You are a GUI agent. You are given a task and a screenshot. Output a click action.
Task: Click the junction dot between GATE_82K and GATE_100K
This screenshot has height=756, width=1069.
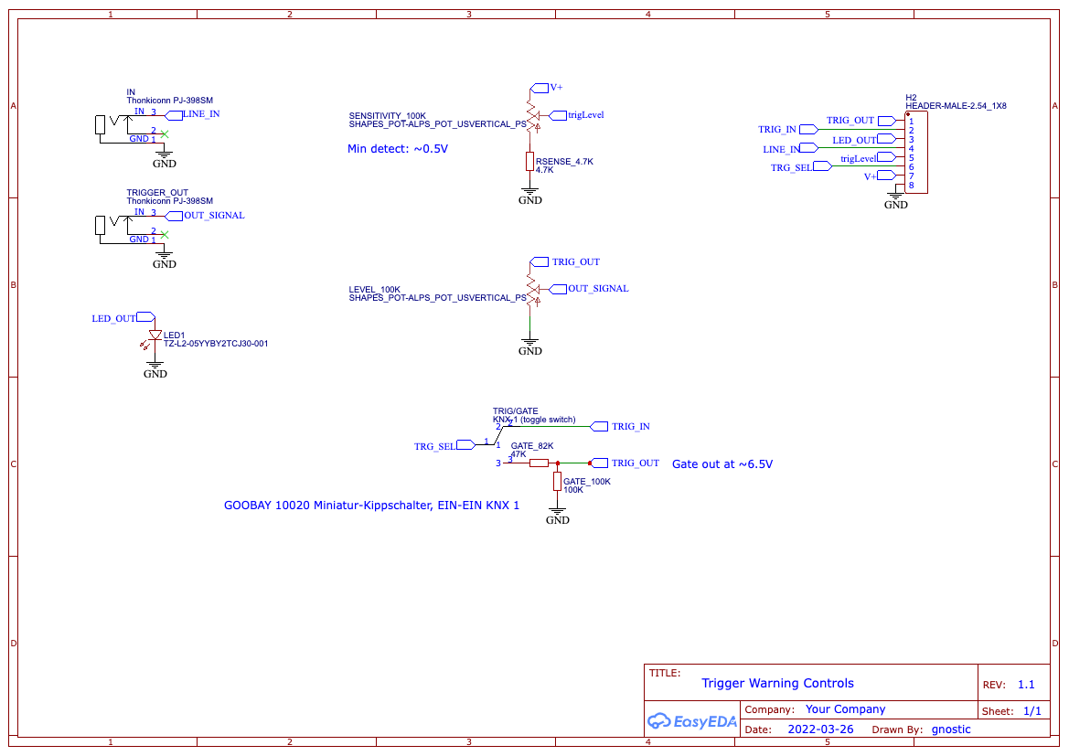pos(558,463)
